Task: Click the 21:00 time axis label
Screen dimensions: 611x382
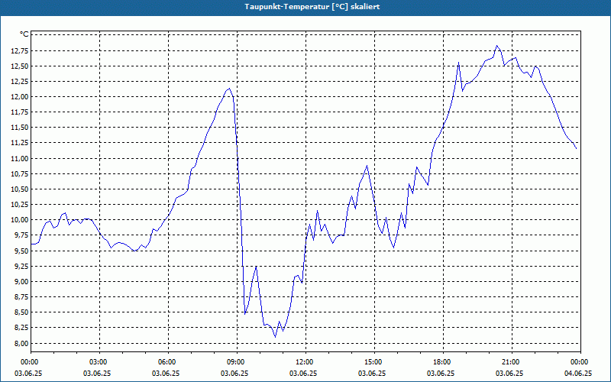Action: click(512, 362)
